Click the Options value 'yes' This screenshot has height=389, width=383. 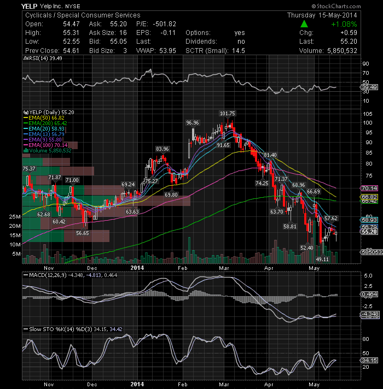[x=240, y=33]
